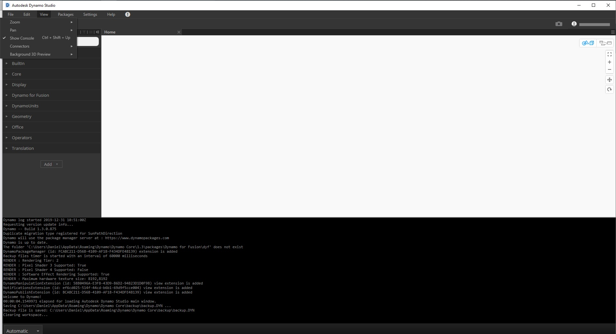Activate the pan mode icon
This screenshot has width=616, height=334.
pyautogui.click(x=609, y=80)
